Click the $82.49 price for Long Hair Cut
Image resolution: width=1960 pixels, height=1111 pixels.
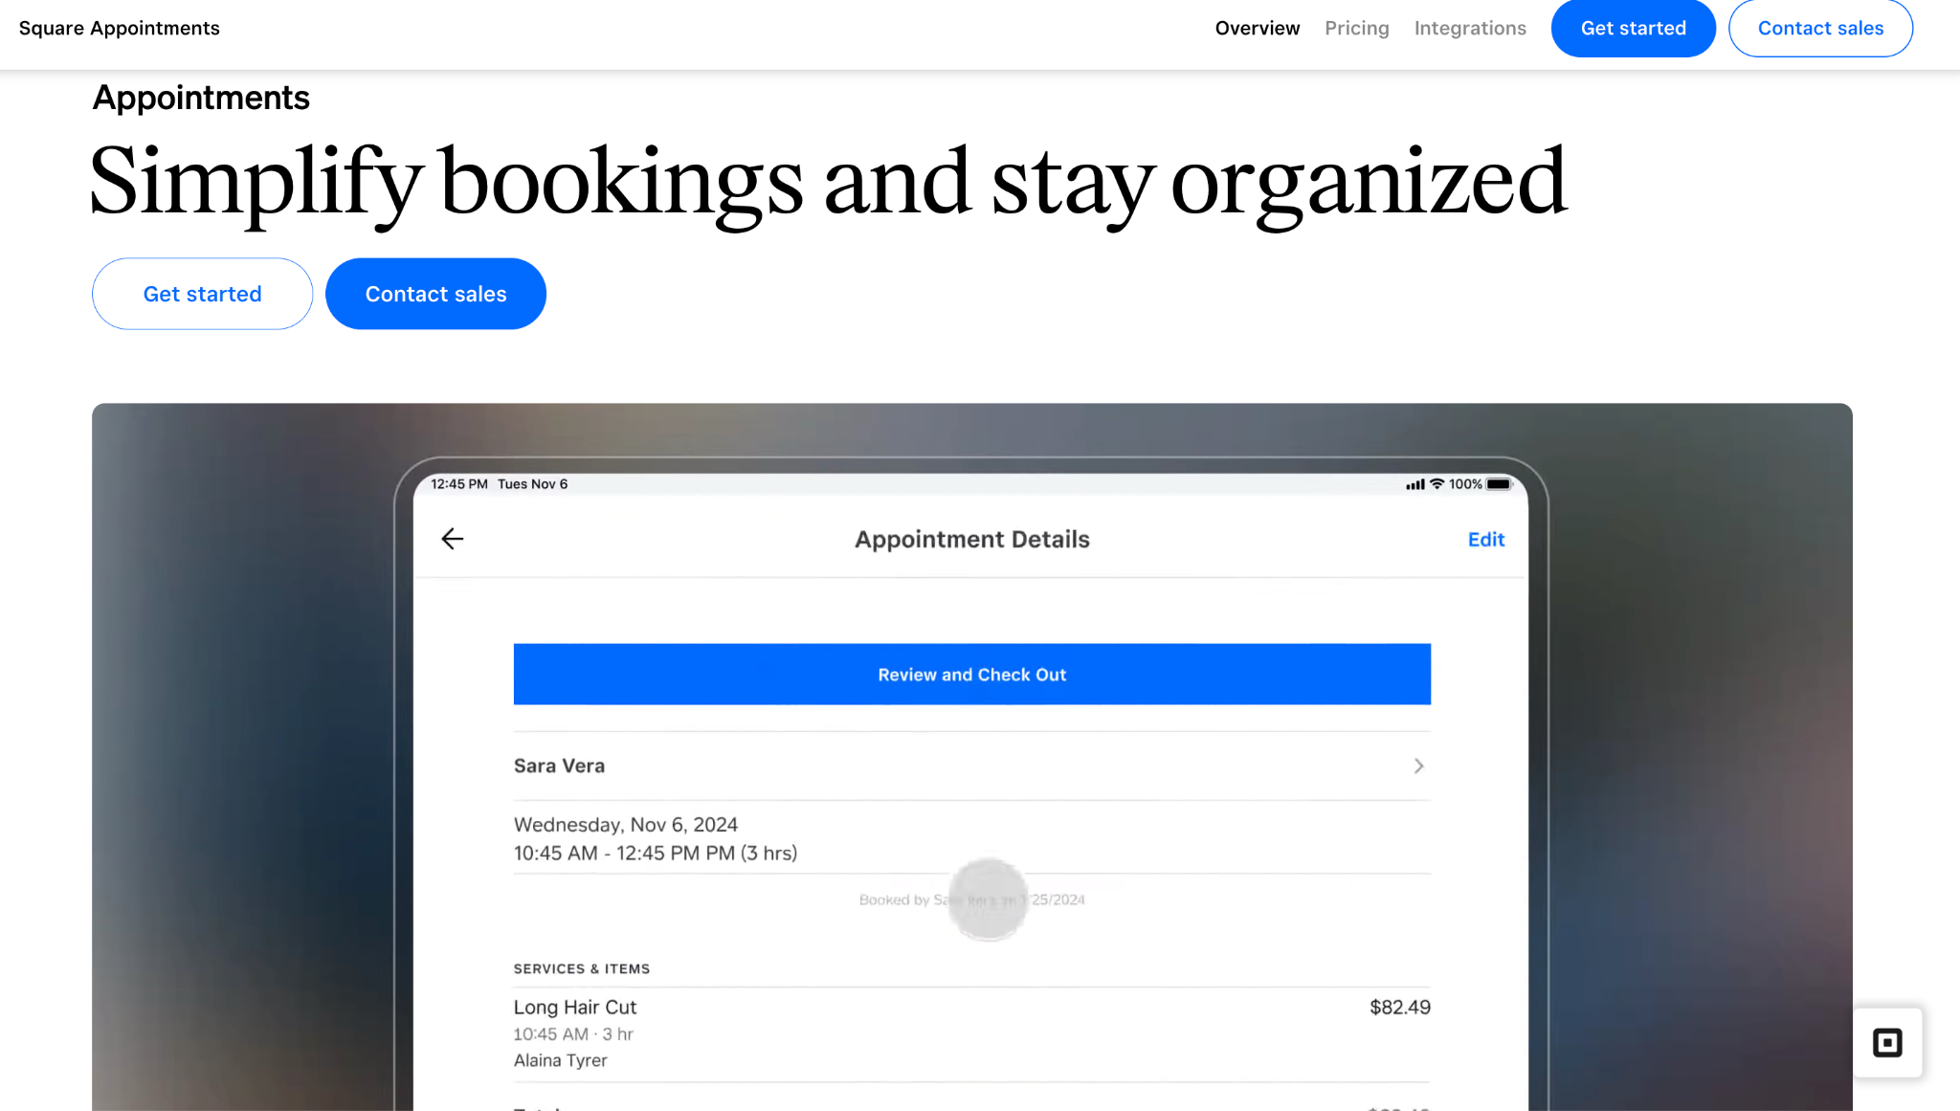1399,1007
